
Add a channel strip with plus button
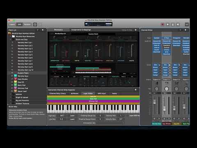tap(180, 30)
